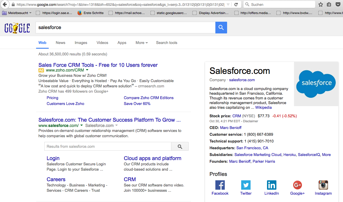Open Customers Love Zoho sitelink
The height and width of the screenshot is (202, 343).
65,103
